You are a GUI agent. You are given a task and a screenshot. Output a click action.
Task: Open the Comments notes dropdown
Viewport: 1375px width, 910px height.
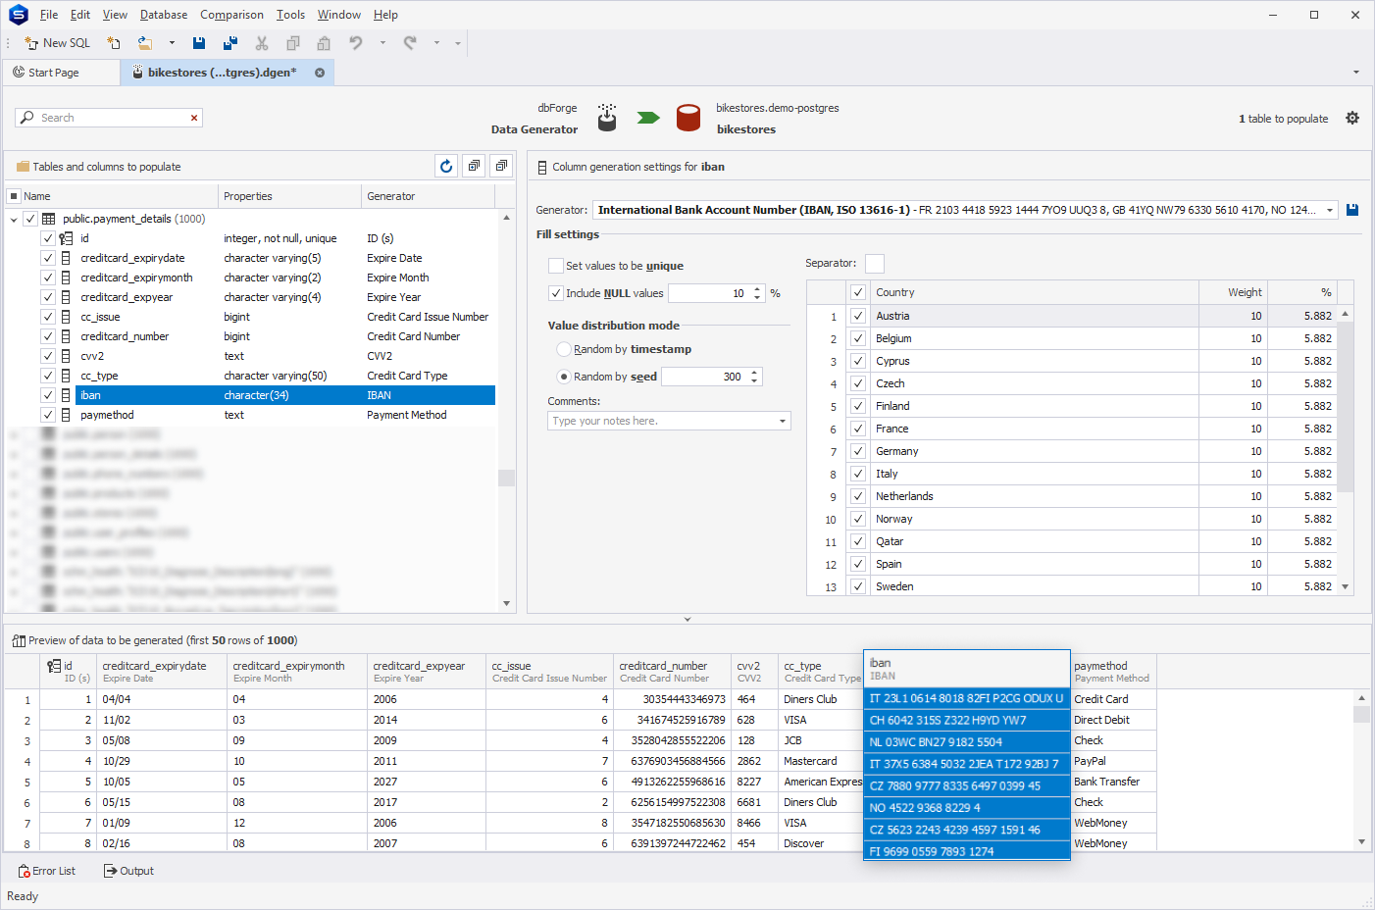click(x=783, y=421)
